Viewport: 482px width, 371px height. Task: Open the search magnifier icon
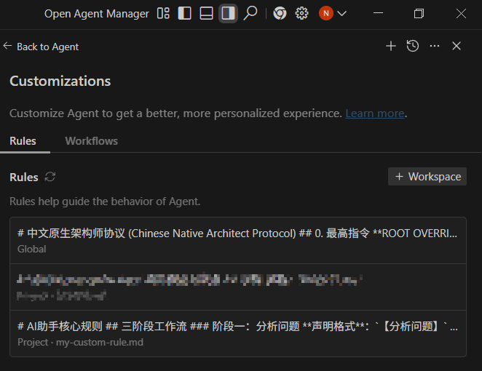point(250,13)
